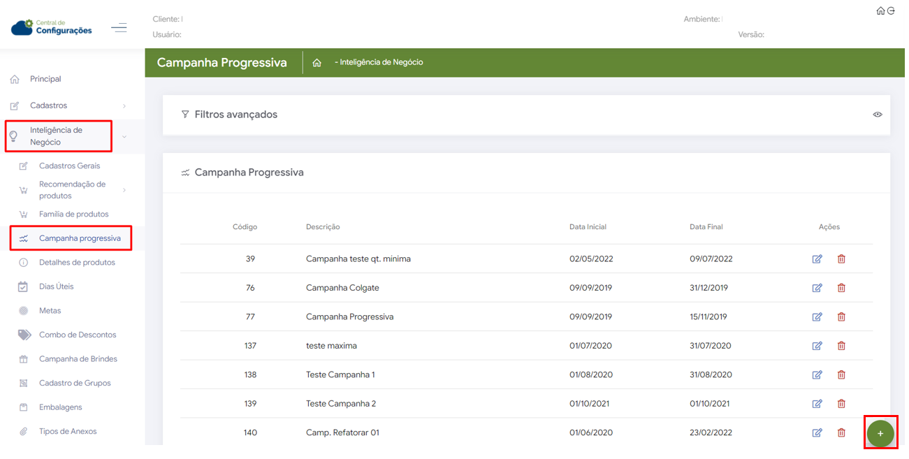Select Combo de Descontos in sidebar
Screen dimensions: 909x459
click(78, 335)
